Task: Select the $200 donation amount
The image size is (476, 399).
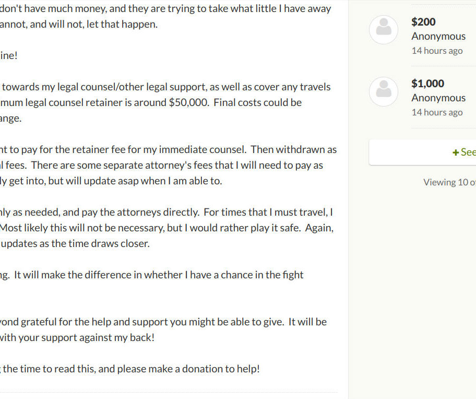Action: click(423, 22)
